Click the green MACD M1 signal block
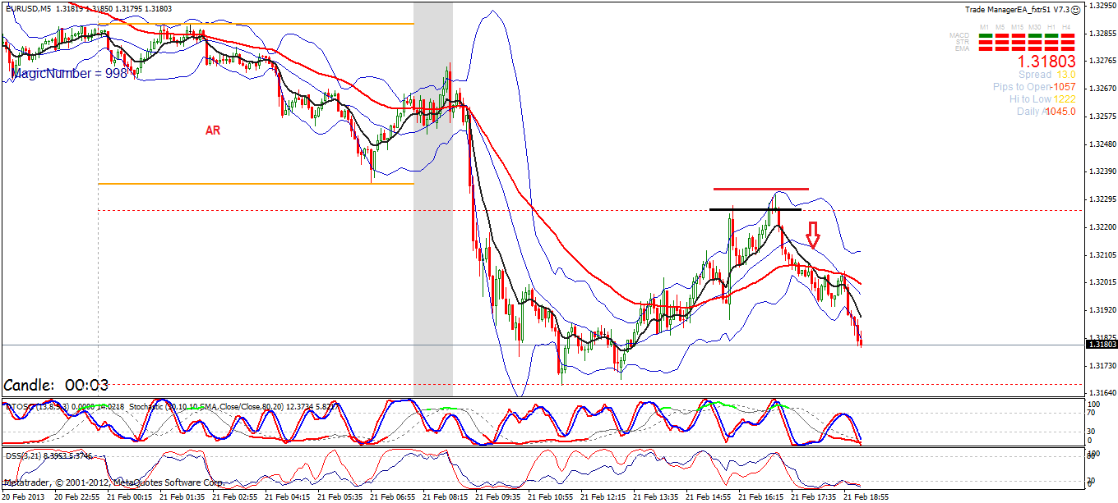The width and height of the screenshot is (1118, 503). [x=986, y=36]
